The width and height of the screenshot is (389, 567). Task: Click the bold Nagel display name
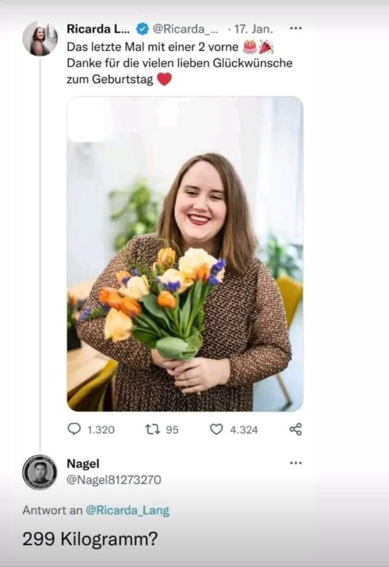(83, 464)
